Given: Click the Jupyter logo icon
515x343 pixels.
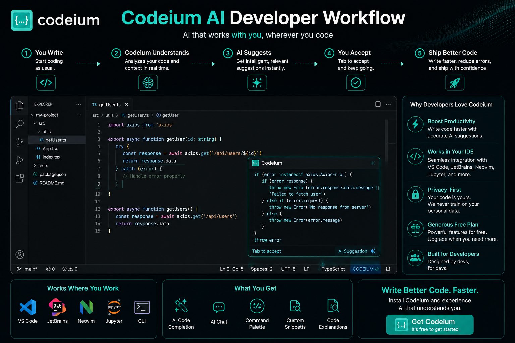Looking at the screenshot, I should point(114,307).
